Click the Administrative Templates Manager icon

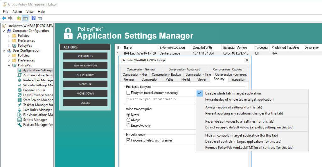[x=20, y=75]
